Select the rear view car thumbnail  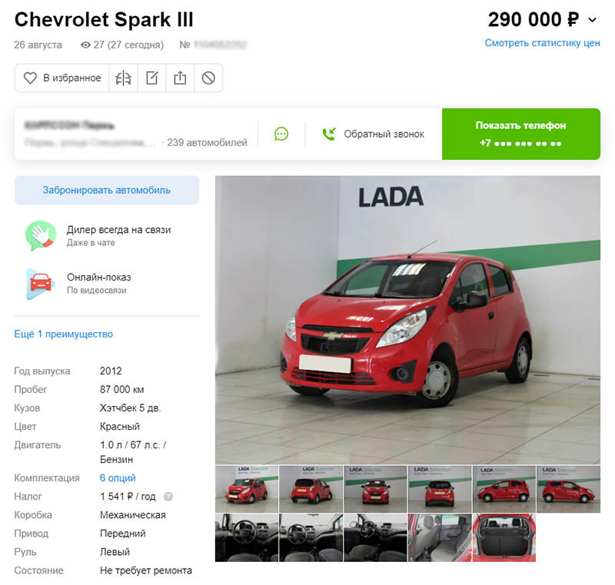click(440, 489)
